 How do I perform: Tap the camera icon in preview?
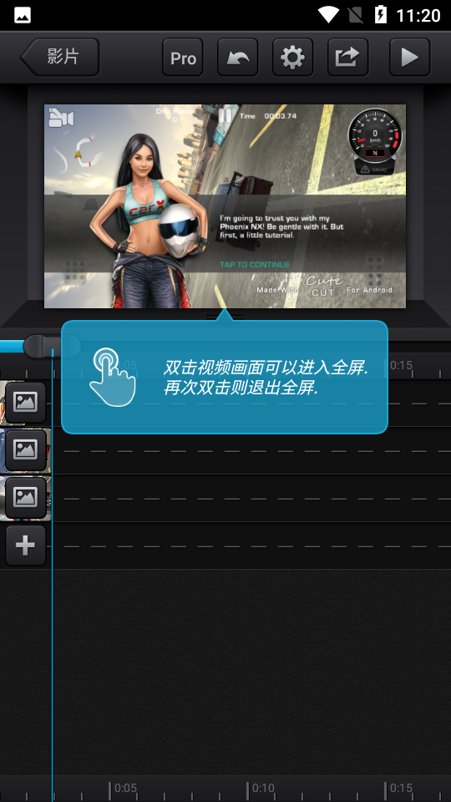[x=61, y=118]
